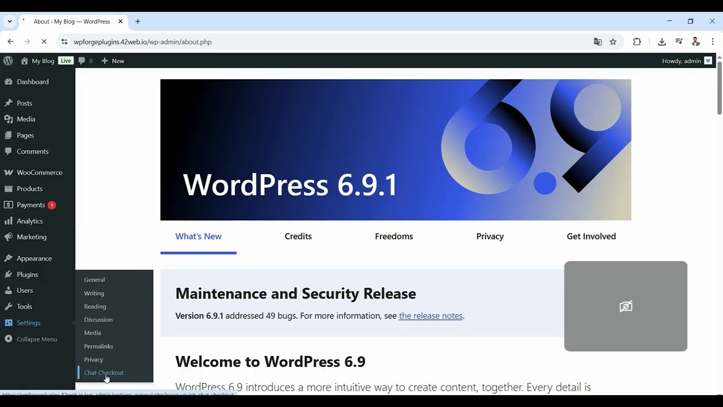Open media controls icon in toolbar
Image resolution: width=723 pixels, height=407 pixels.
(x=679, y=42)
